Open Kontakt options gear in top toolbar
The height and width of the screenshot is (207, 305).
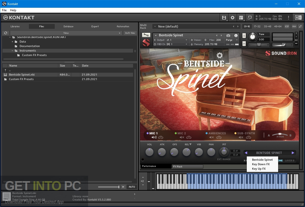click(232, 18)
